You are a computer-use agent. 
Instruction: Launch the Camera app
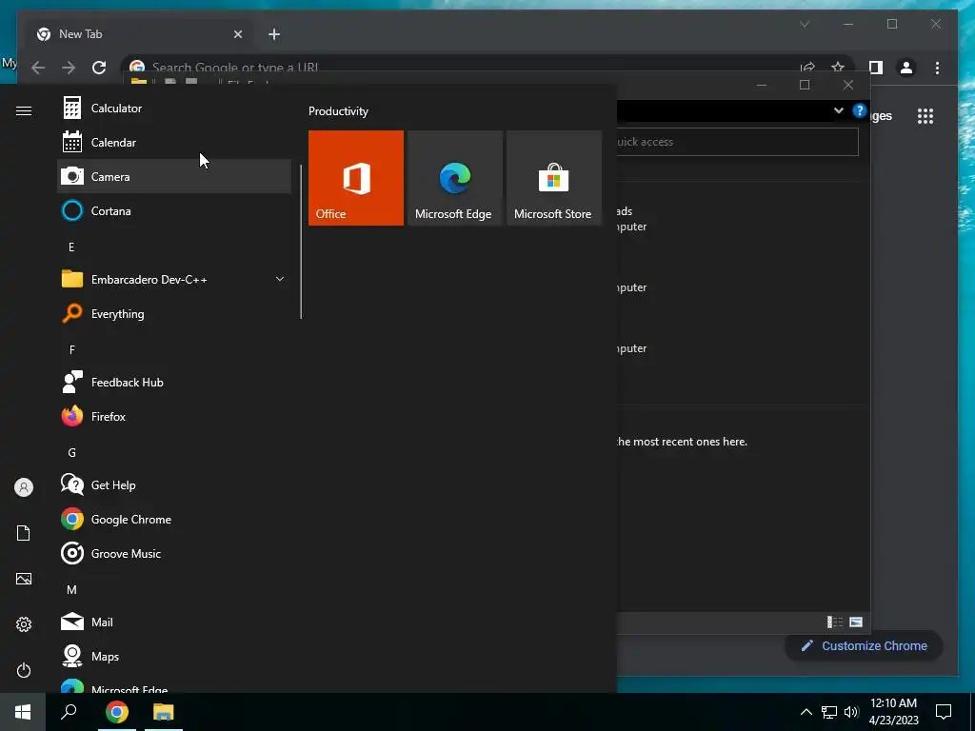click(x=174, y=176)
